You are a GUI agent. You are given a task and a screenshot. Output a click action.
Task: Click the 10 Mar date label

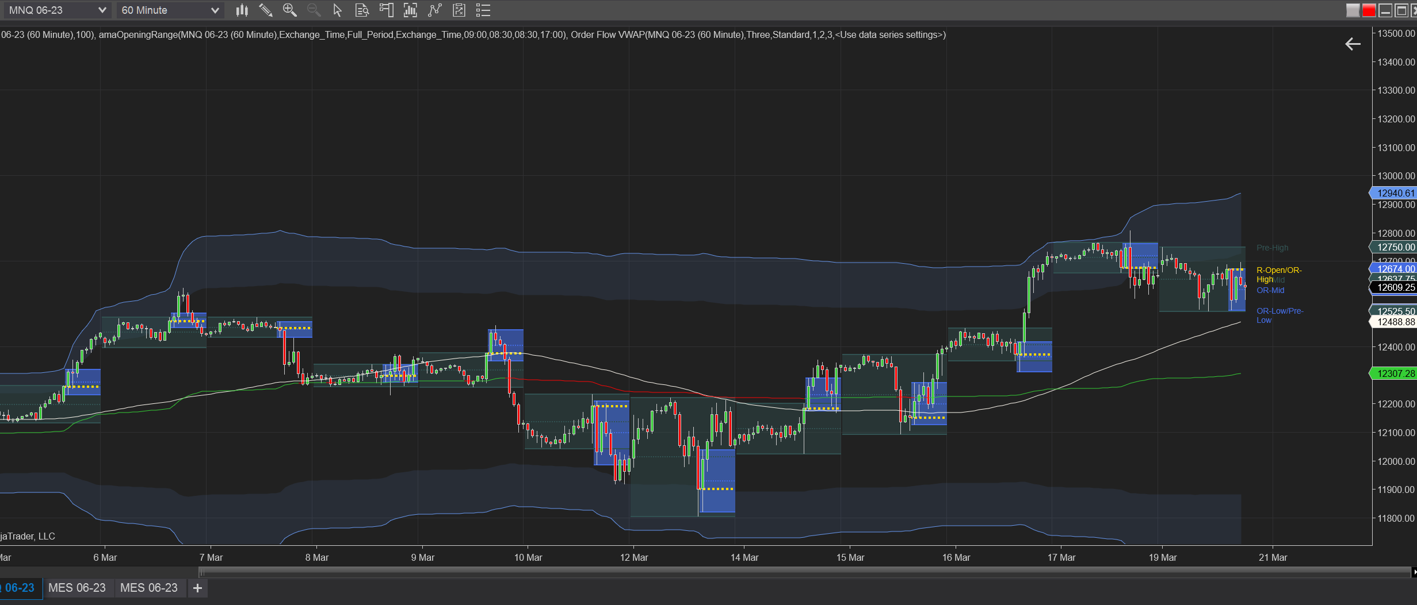[528, 557]
